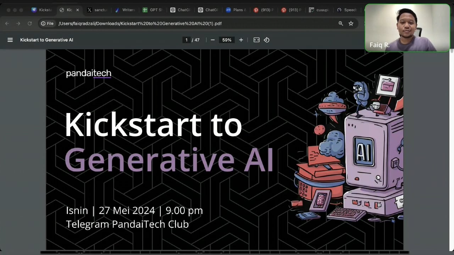This screenshot has height=255, width=454.
Task: Click the Telegram PandaiTech Club text
Action: (127, 224)
